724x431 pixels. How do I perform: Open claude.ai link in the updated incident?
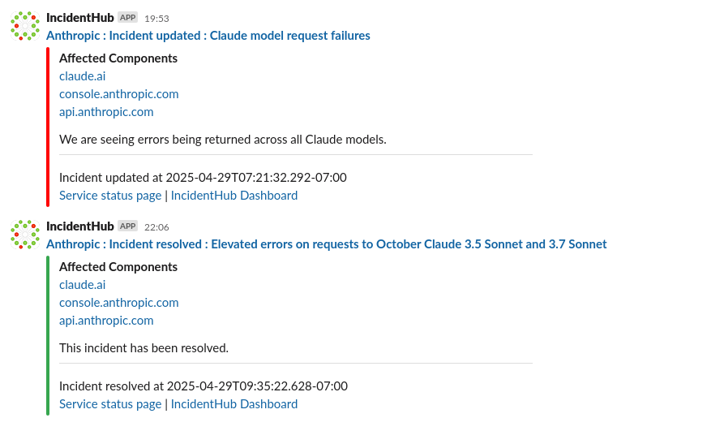click(x=83, y=76)
